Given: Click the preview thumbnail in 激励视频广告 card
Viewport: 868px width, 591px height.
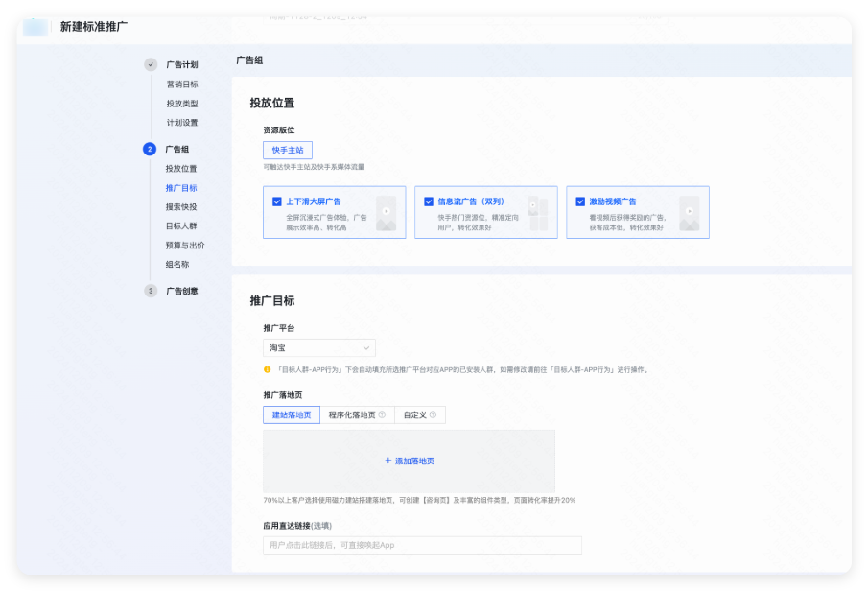Looking at the screenshot, I should [x=690, y=213].
